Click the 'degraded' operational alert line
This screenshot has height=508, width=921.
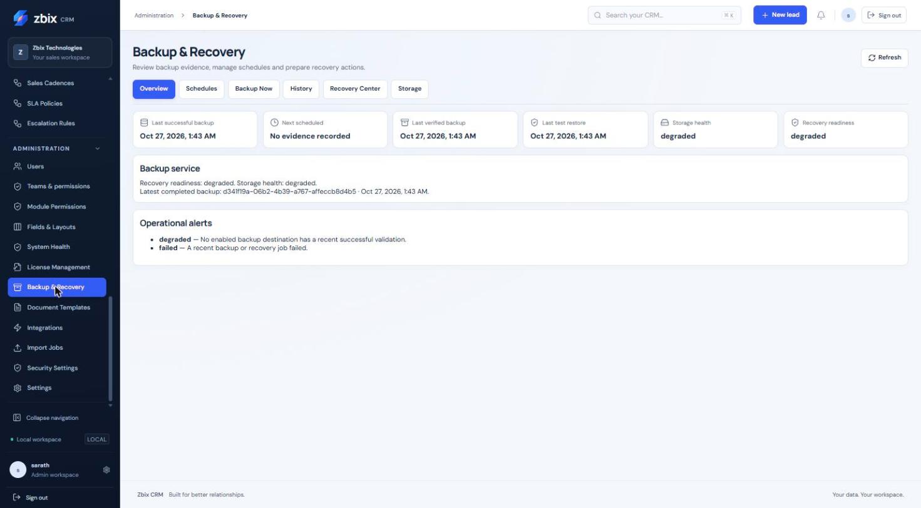pyautogui.click(x=282, y=240)
